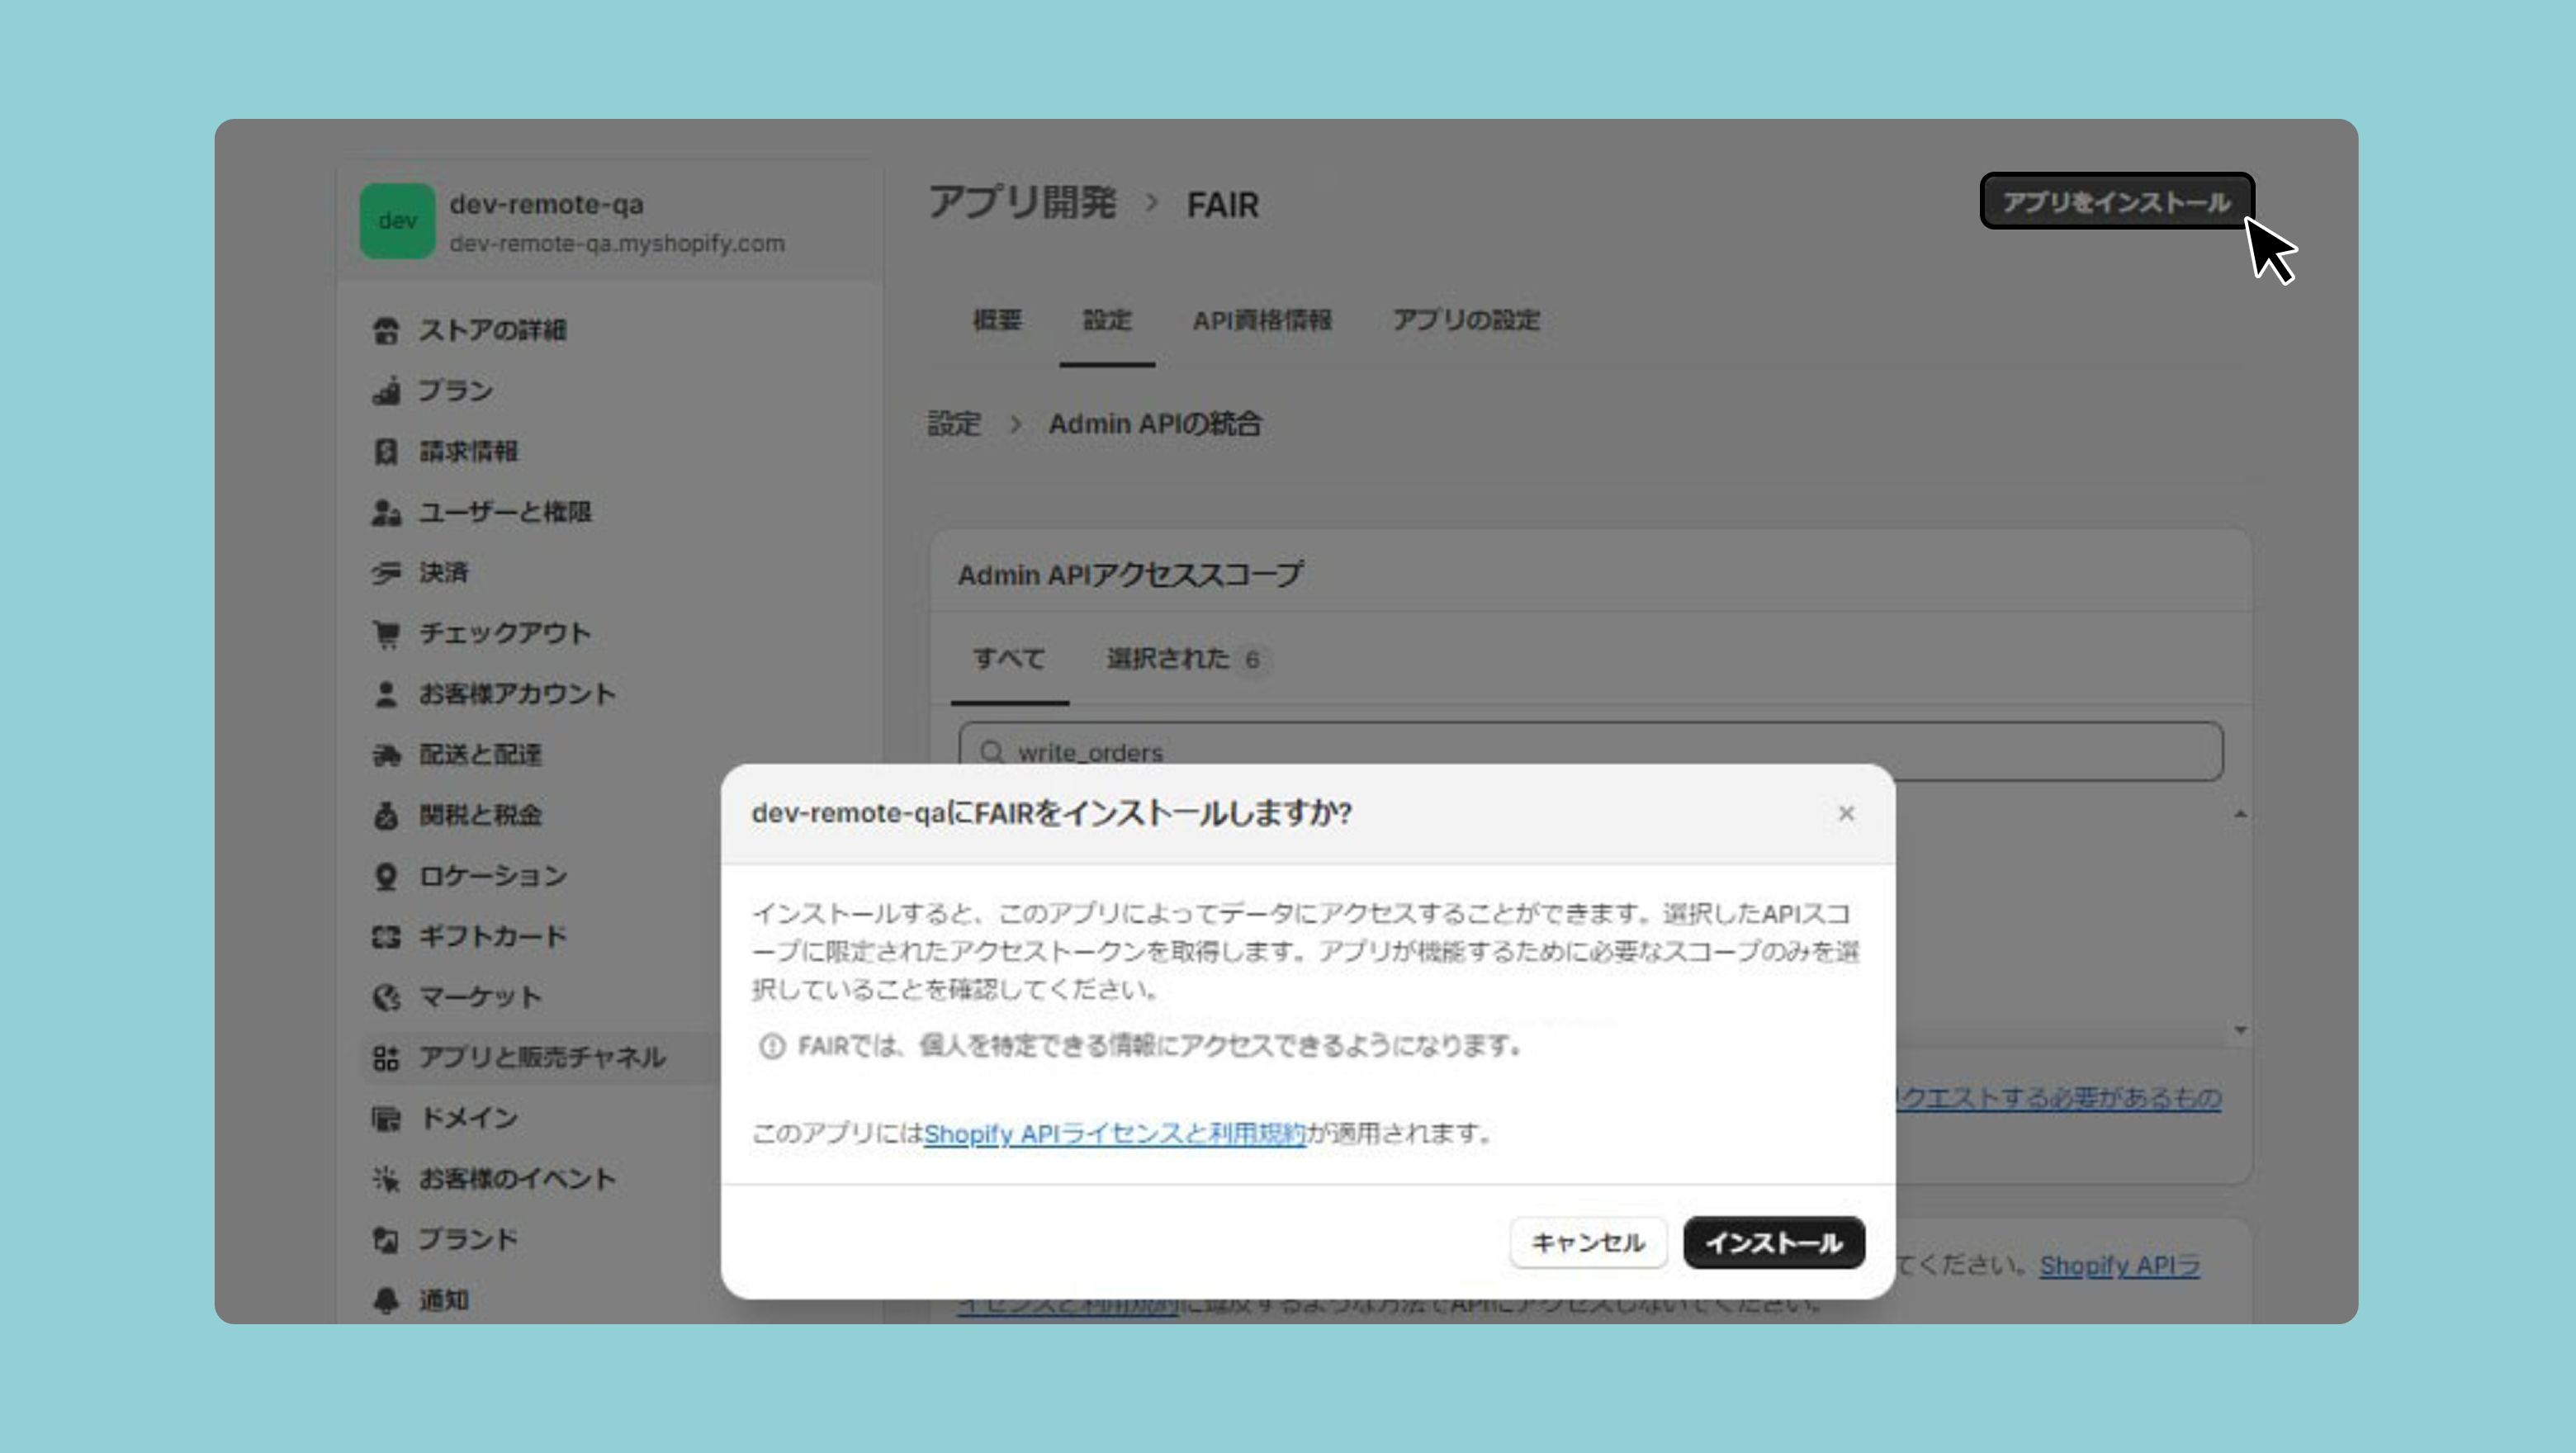The height and width of the screenshot is (1453, 2576).
Task: Click the 請求情報 billing icon
Action: point(386,452)
